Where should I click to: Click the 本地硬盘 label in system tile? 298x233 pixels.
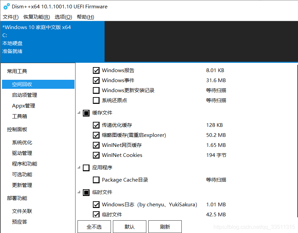12,43
